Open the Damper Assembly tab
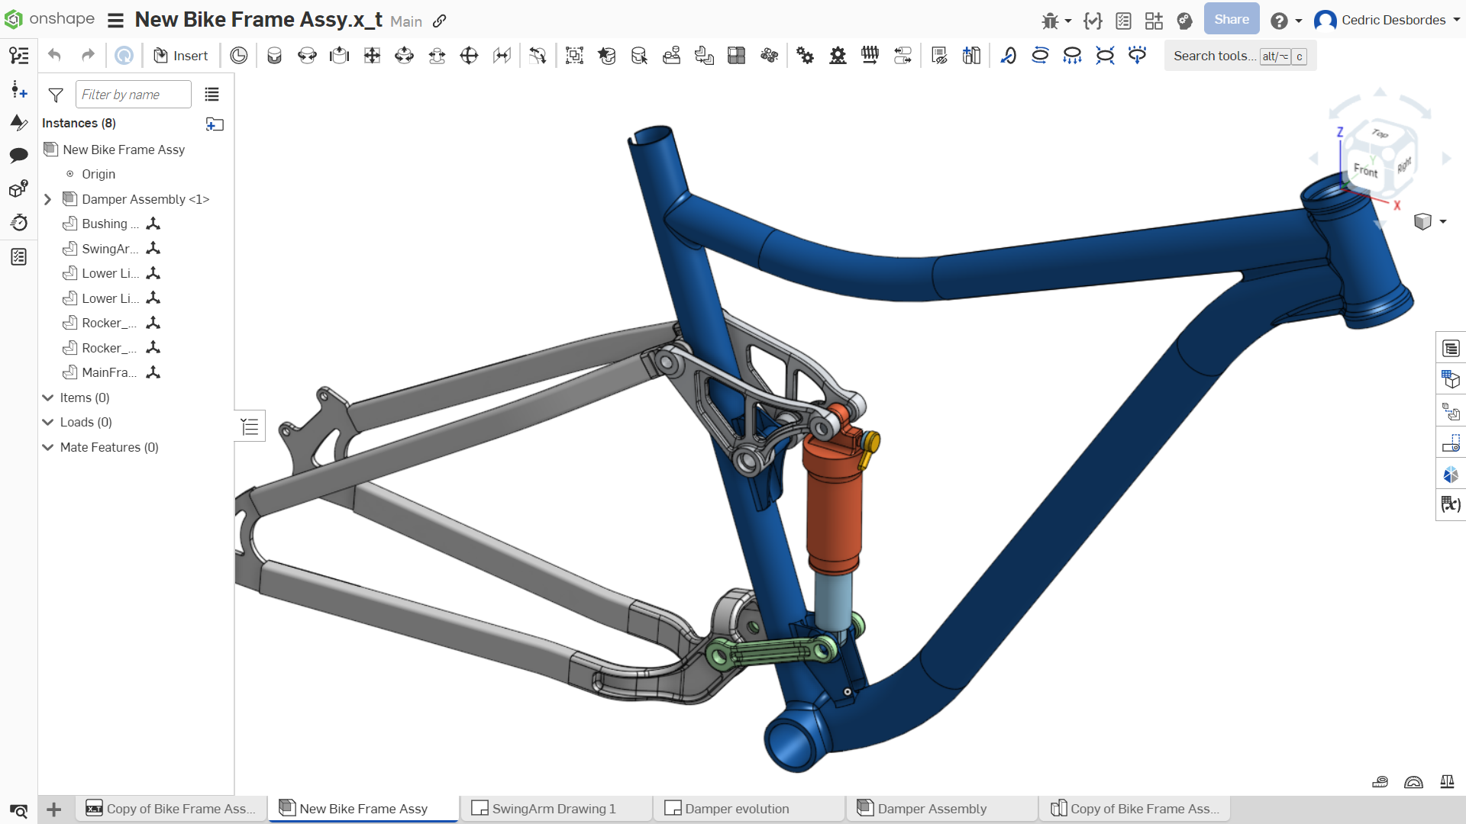 click(932, 809)
